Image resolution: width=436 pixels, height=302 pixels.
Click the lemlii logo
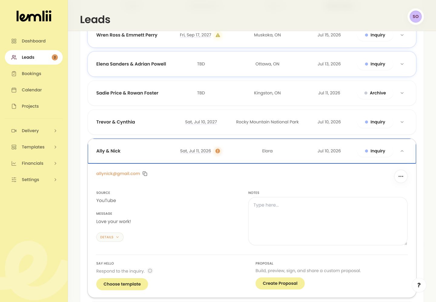[34, 16]
